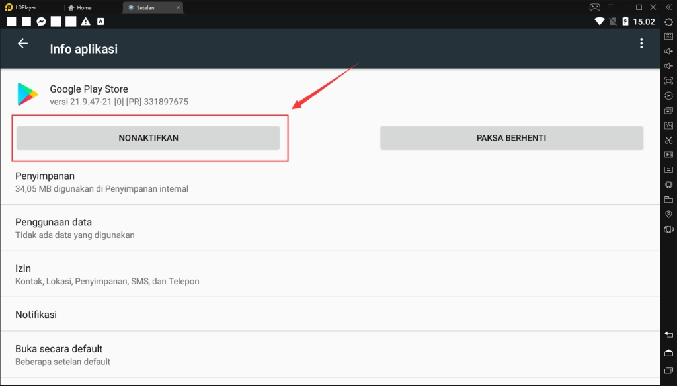The image size is (677, 386).
Task: Click the keyboard language 'A' status icon
Action: click(100, 22)
